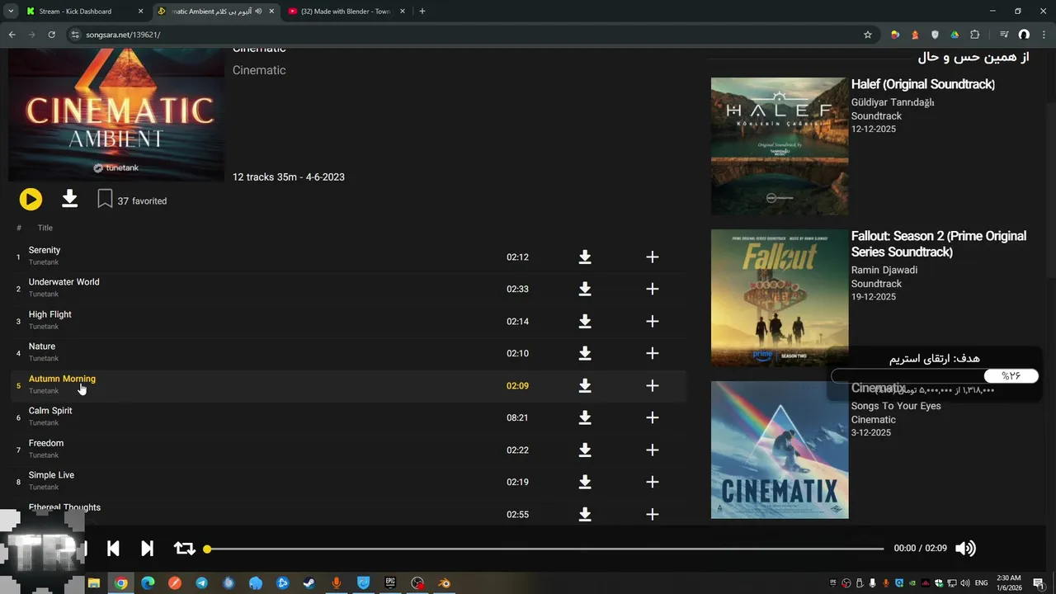Open Telegram from the taskbar
The width and height of the screenshot is (1056, 594).
coord(201,583)
